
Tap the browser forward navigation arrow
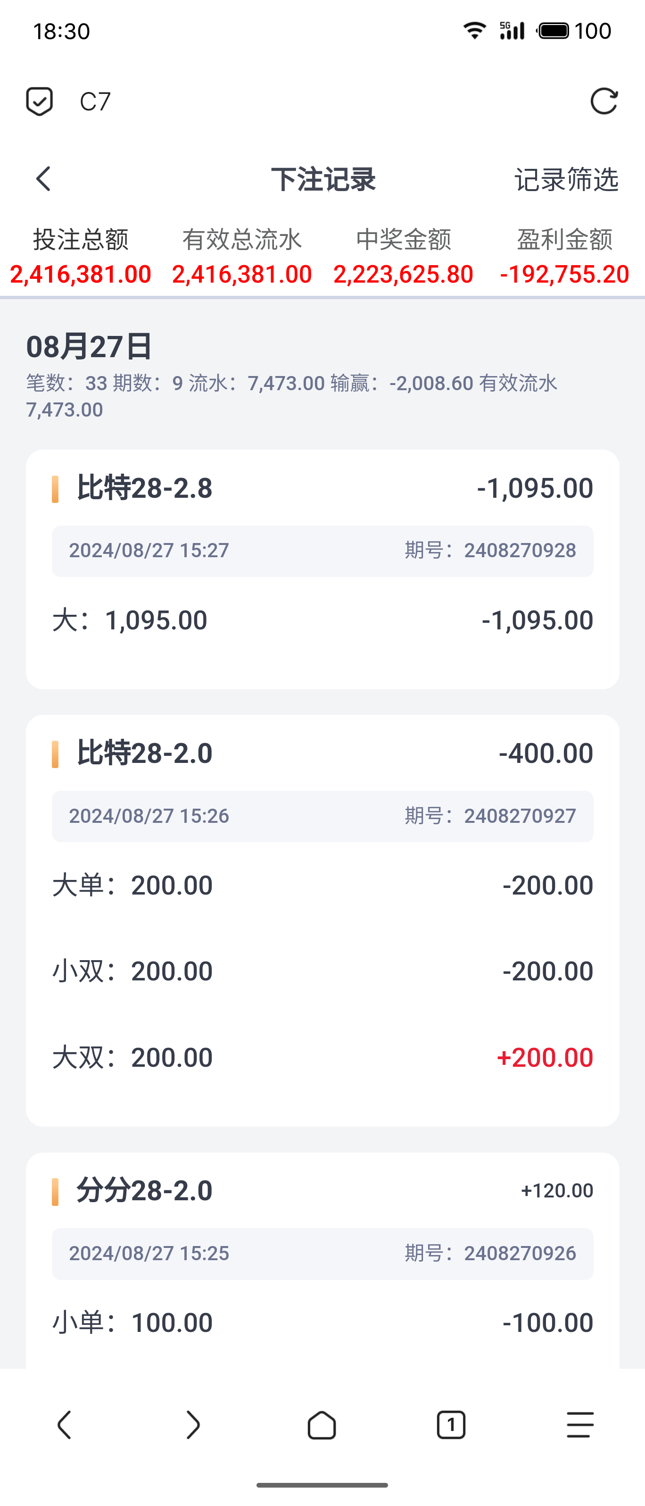(193, 1425)
